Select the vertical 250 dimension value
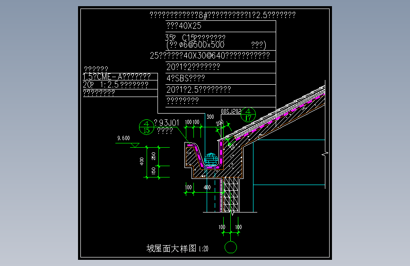This screenshot has height=266, width=410. [x=154, y=156]
